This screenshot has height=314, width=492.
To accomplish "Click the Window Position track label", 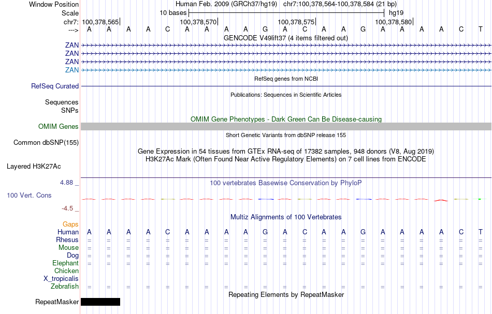I will pyautogui.click(x=54, y=4).
